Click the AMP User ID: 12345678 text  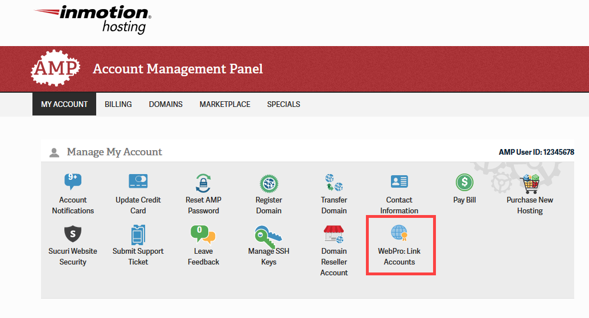pyautogui.click(x=537, y=152)
